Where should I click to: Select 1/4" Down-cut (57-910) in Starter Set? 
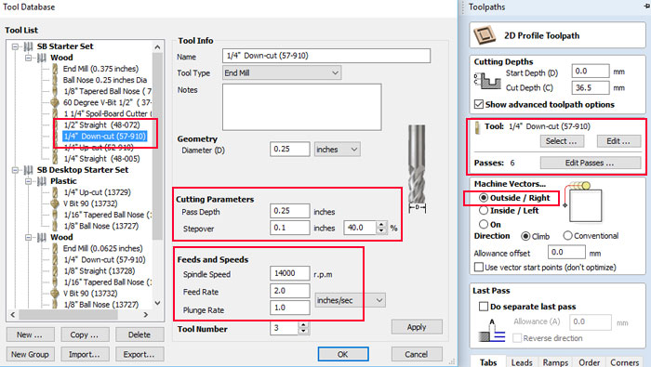click(x=104, y=136)
